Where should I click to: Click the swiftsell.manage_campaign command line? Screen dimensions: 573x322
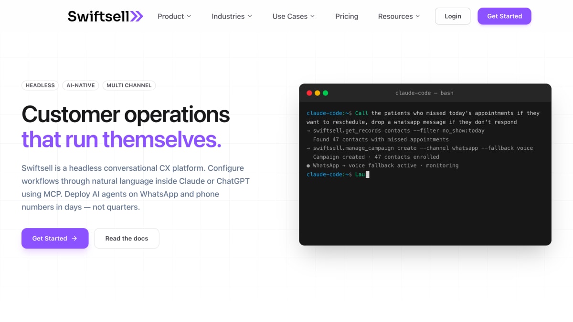pyautogui.click(x=420, y=148)
